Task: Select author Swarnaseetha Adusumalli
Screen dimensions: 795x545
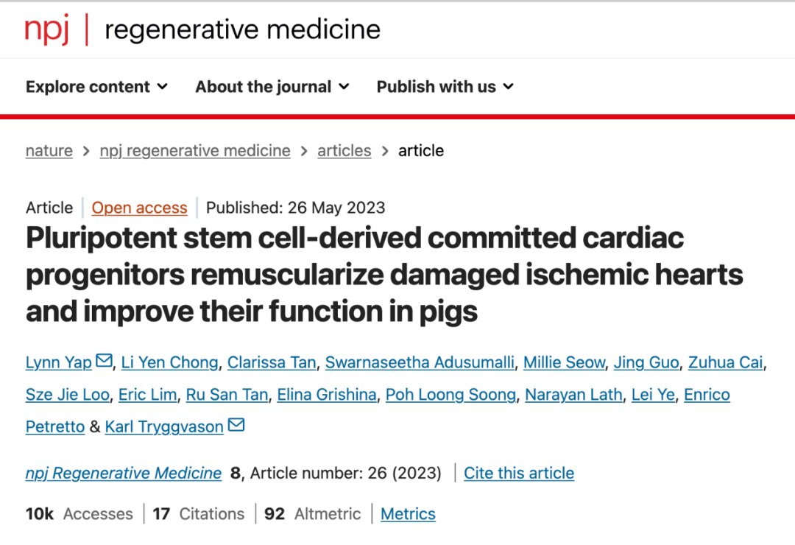Action: point(420,362)
